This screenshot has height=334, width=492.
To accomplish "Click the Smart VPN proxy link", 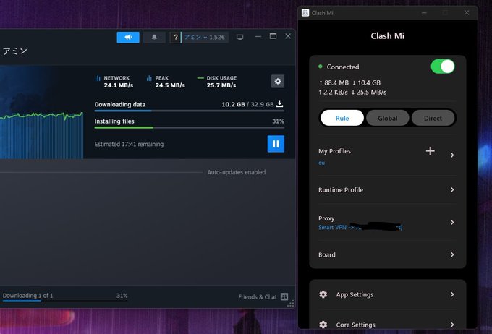I will click(x=360, y=228).
